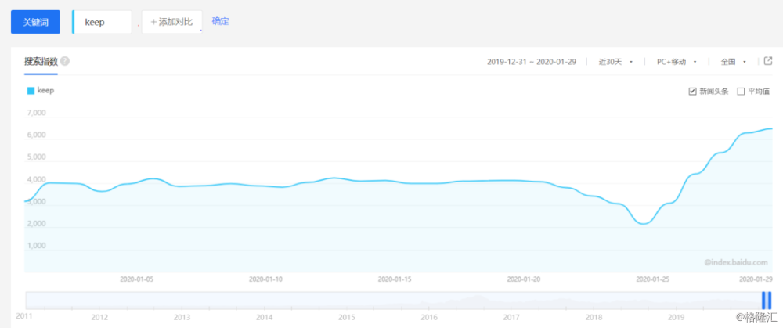Click the blue timeline range slider handle

[x=767, y=300]
